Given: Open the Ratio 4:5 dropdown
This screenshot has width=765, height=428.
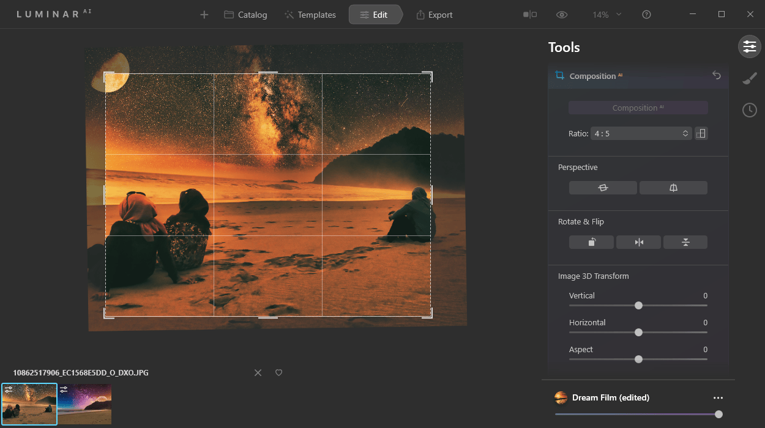Looking at the screenshot, I should (641, 133).
